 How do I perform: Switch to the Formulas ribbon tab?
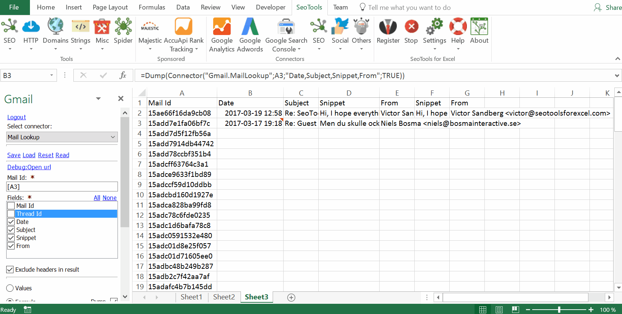[152, 7]
